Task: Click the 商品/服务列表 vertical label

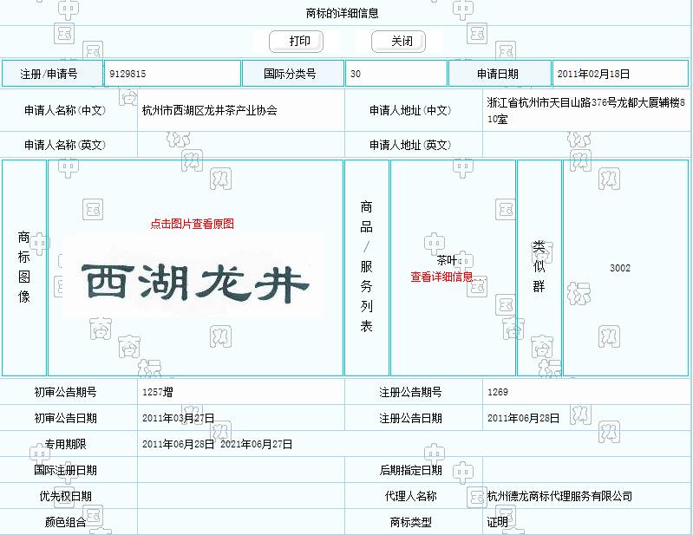Action: 366,267
